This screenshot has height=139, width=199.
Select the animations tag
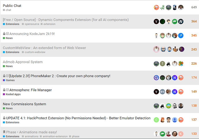click(x=30, y=136)
